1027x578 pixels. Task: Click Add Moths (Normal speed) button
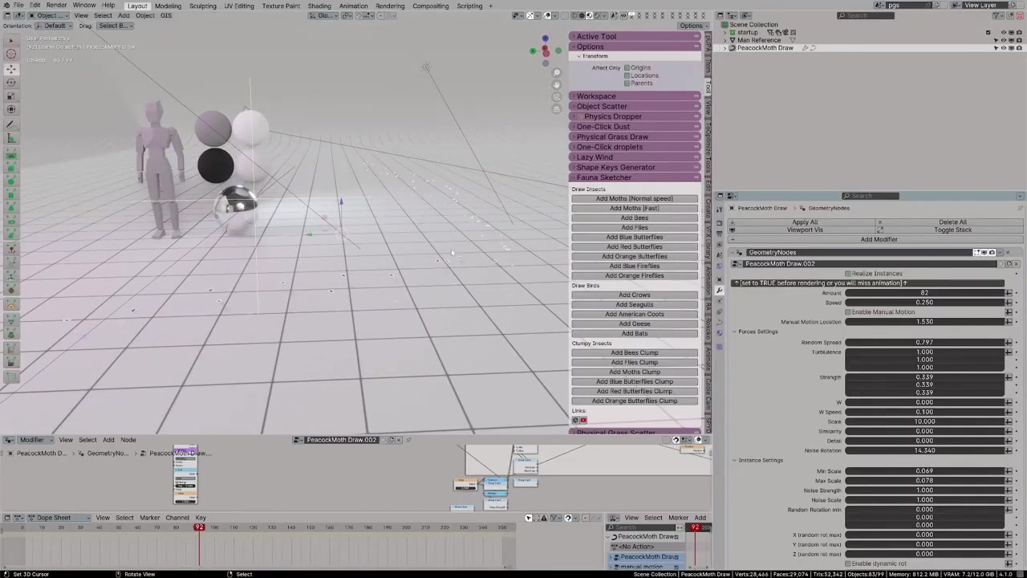635,198
